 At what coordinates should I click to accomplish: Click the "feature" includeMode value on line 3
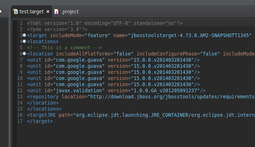97,35
